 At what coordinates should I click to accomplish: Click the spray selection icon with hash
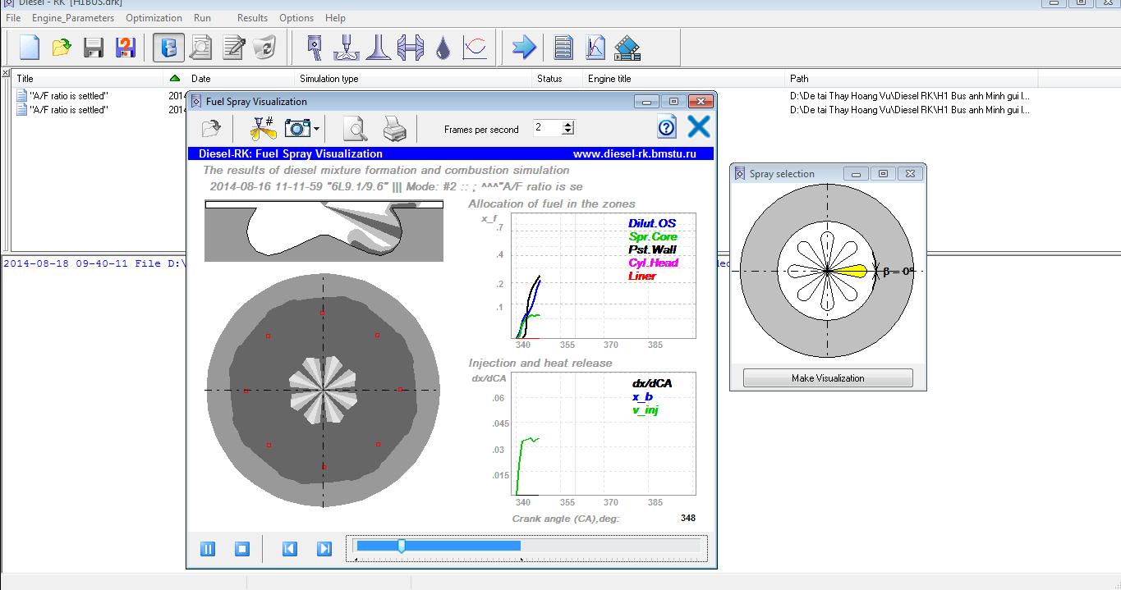[x=263, y=128]
